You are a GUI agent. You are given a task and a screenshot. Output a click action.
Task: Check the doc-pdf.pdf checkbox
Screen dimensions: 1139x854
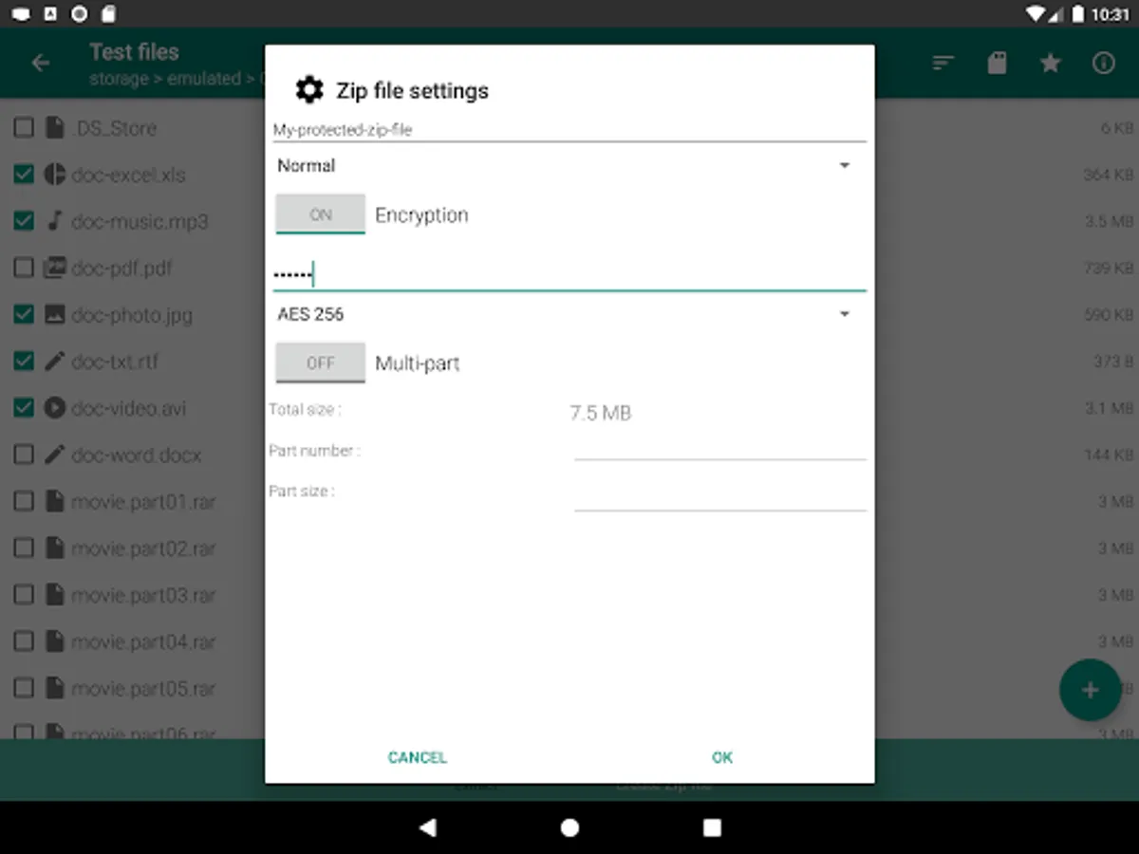pos(24,268)
